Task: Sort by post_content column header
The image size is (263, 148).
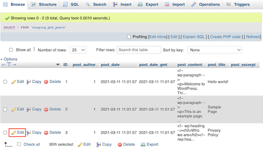Action: pos(190,65)
